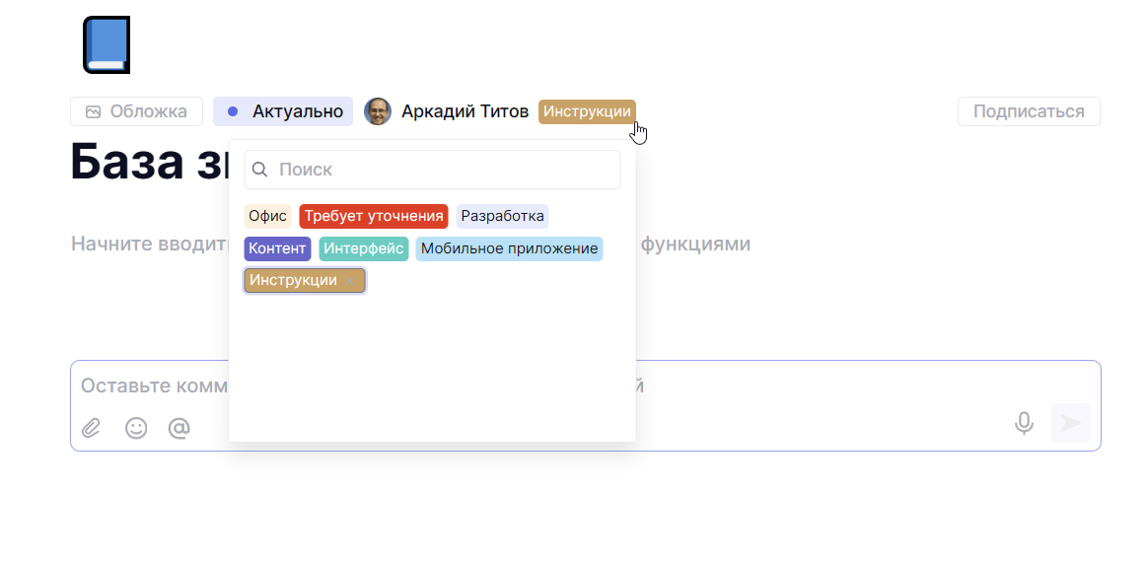1147x561 pixels.
Task: Open the Инструкции tag selector in header
Action: pyautogui.click(x=587, y=111)
